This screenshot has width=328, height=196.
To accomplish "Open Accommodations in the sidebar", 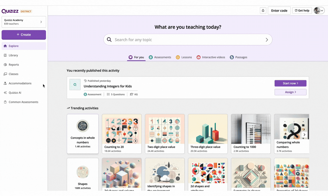I will click(x=24, y=83).
